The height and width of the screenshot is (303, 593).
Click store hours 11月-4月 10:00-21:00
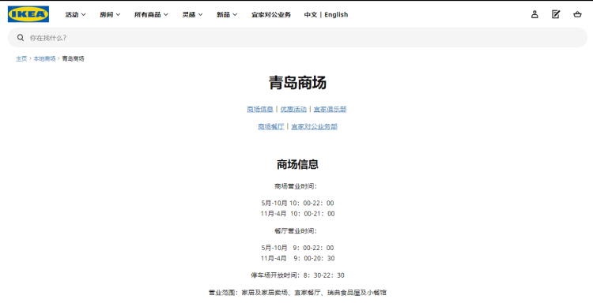pos(297,214)
